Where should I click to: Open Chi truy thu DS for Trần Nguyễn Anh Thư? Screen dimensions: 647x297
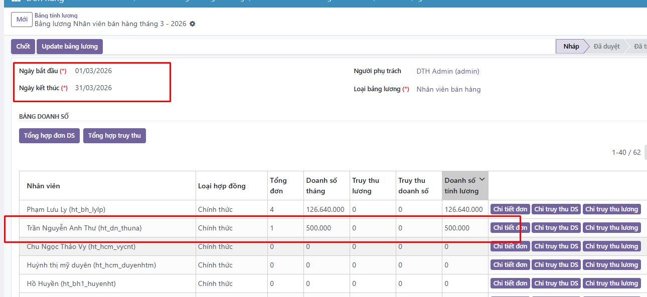556,228
